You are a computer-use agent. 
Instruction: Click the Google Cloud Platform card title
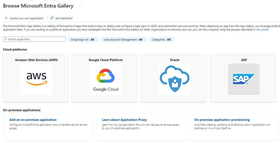[x=105, y=60]
